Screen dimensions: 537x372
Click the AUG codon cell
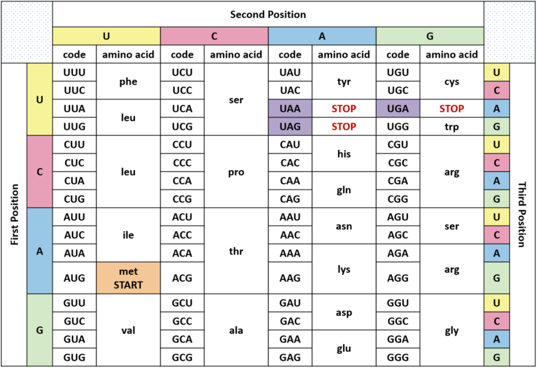click(x=74, y=278)
